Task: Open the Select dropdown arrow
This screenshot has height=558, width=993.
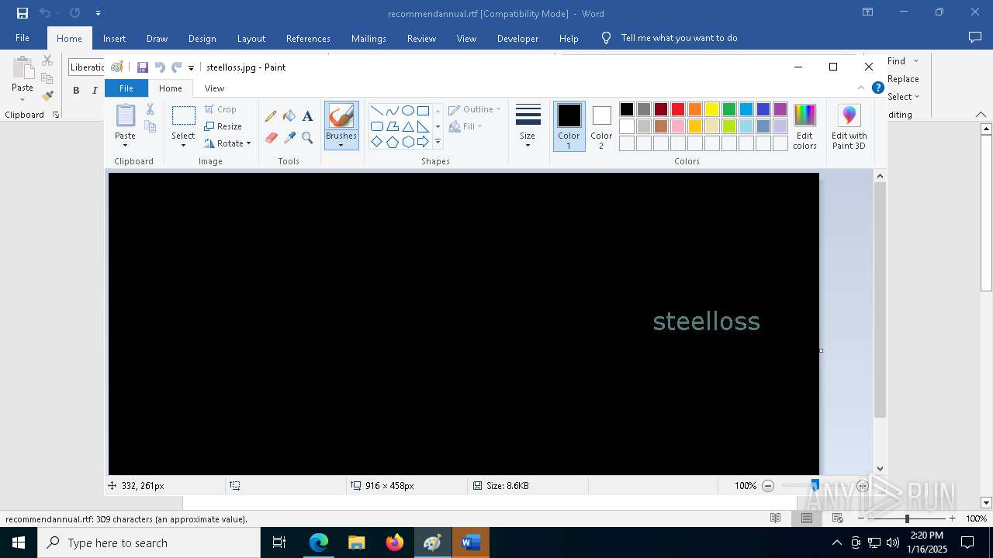Action: pos(183,146)
